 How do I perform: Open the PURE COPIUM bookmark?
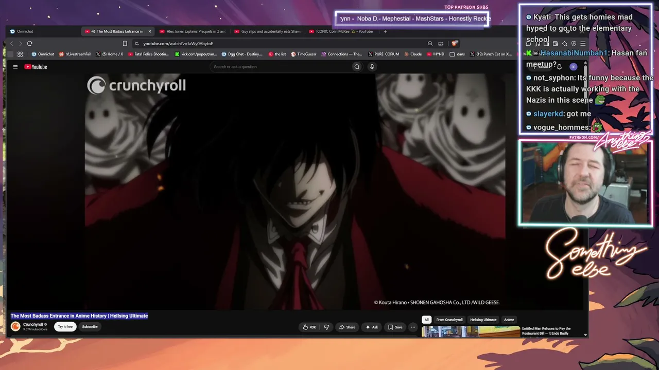(383, 54)
